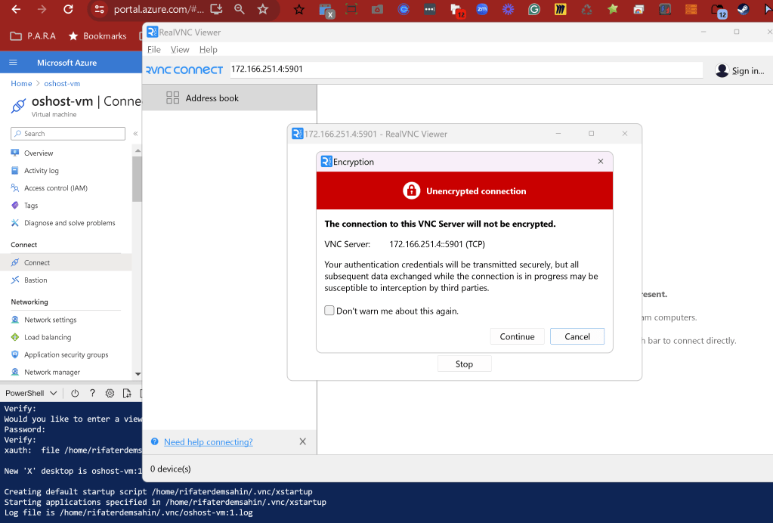Click oshost-vm in the Azure breadcrumb
This screenshot has height=523, width=773.
62,83
